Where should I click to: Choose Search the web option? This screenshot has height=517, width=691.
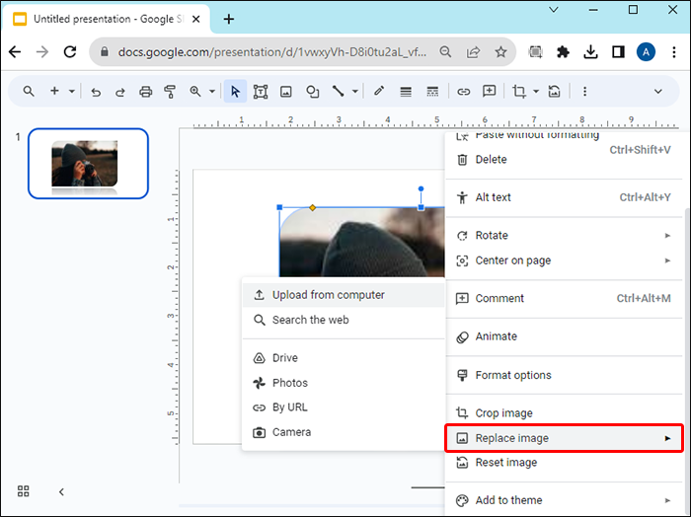(344, 320)
